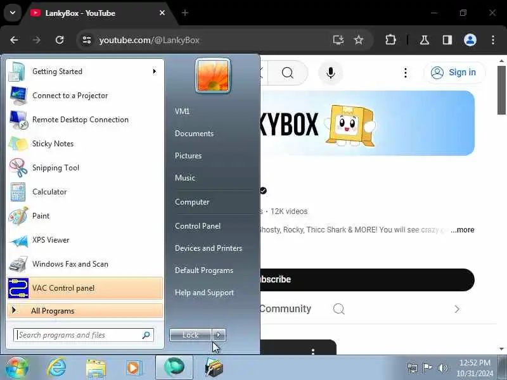Open XPS Viewer from its icon
Screen dimensions: 507x380
pos(18,240)
